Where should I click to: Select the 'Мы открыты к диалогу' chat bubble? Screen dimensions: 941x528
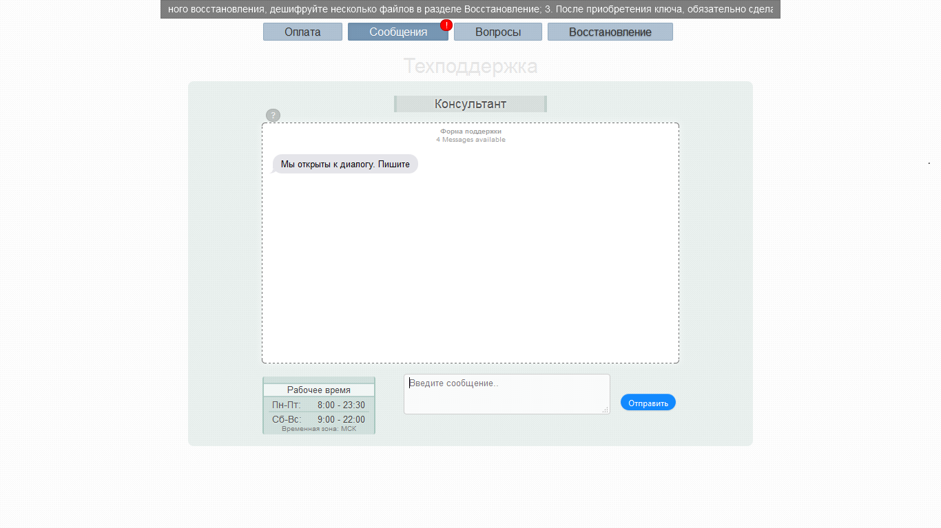point(345,165)
